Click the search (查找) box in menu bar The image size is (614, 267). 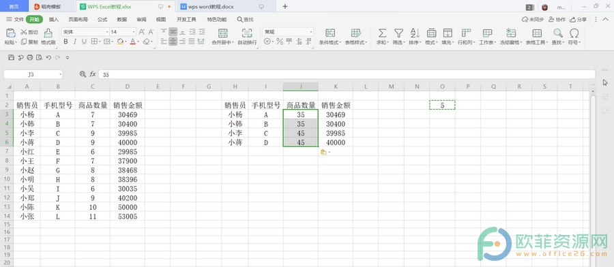245,20
